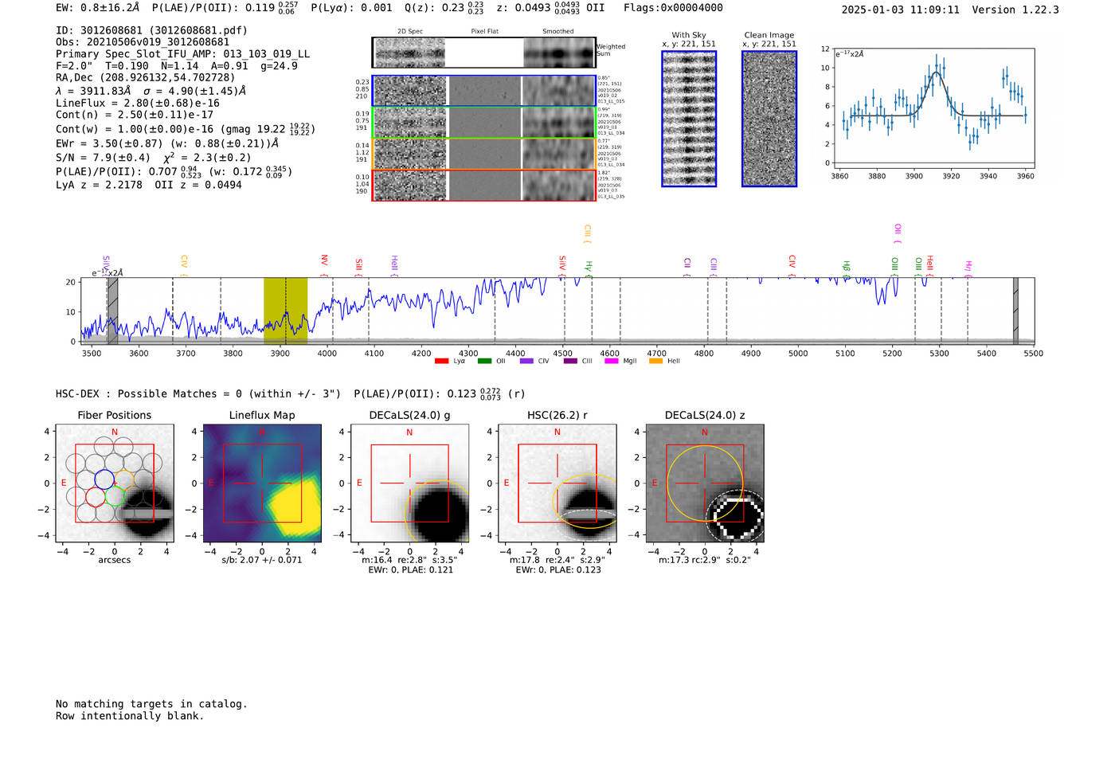Select the orange-bordered 2D spectrum fiber row
Screen dimensions: 1115x759
click(x=484, y=154)
